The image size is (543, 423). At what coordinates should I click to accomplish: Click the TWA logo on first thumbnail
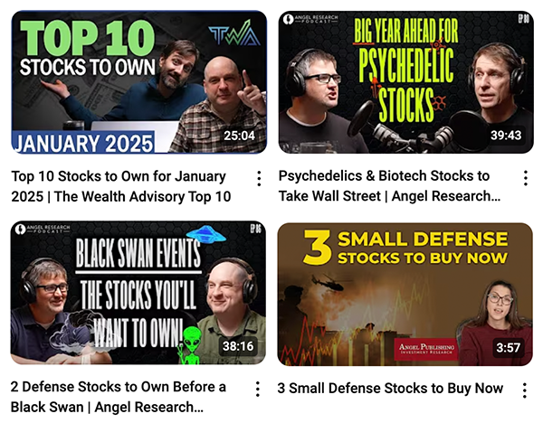[234, 33]
